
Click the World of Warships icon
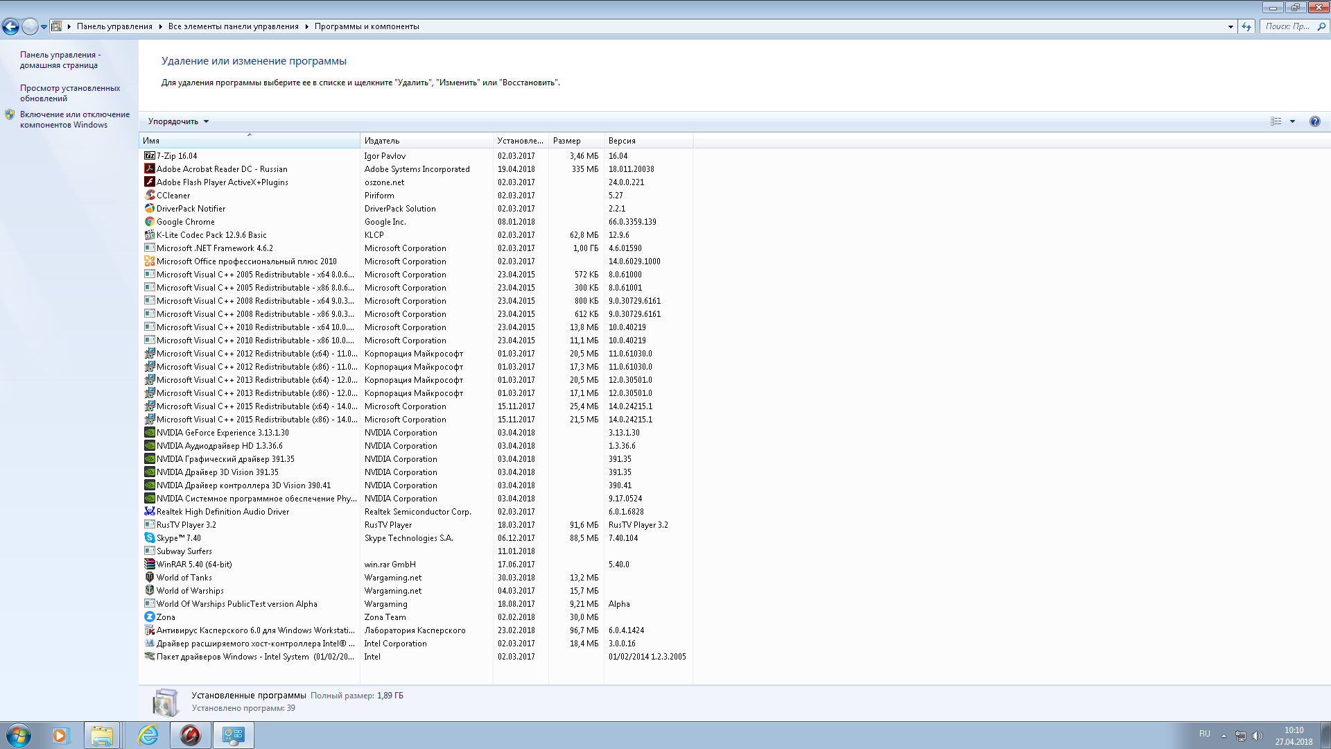(149, 591)
